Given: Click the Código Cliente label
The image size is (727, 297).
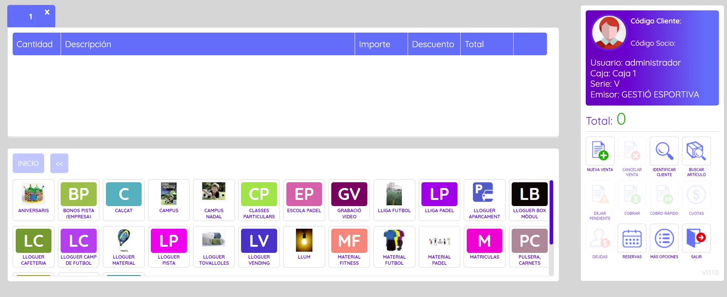Looking at the screenshot, I should tap(656, 21).
